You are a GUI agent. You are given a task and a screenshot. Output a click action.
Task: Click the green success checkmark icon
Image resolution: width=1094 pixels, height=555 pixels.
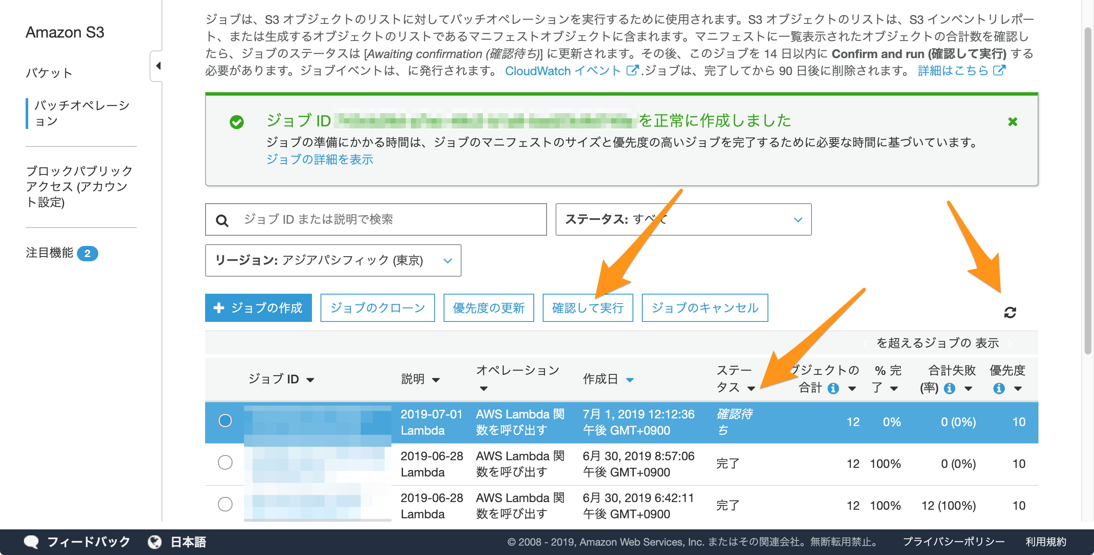tap(237, 122)
